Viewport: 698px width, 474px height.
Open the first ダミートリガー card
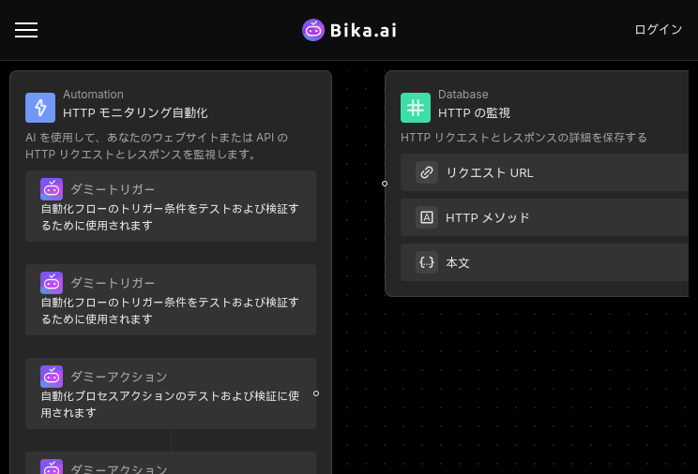(x=171, y=206)
